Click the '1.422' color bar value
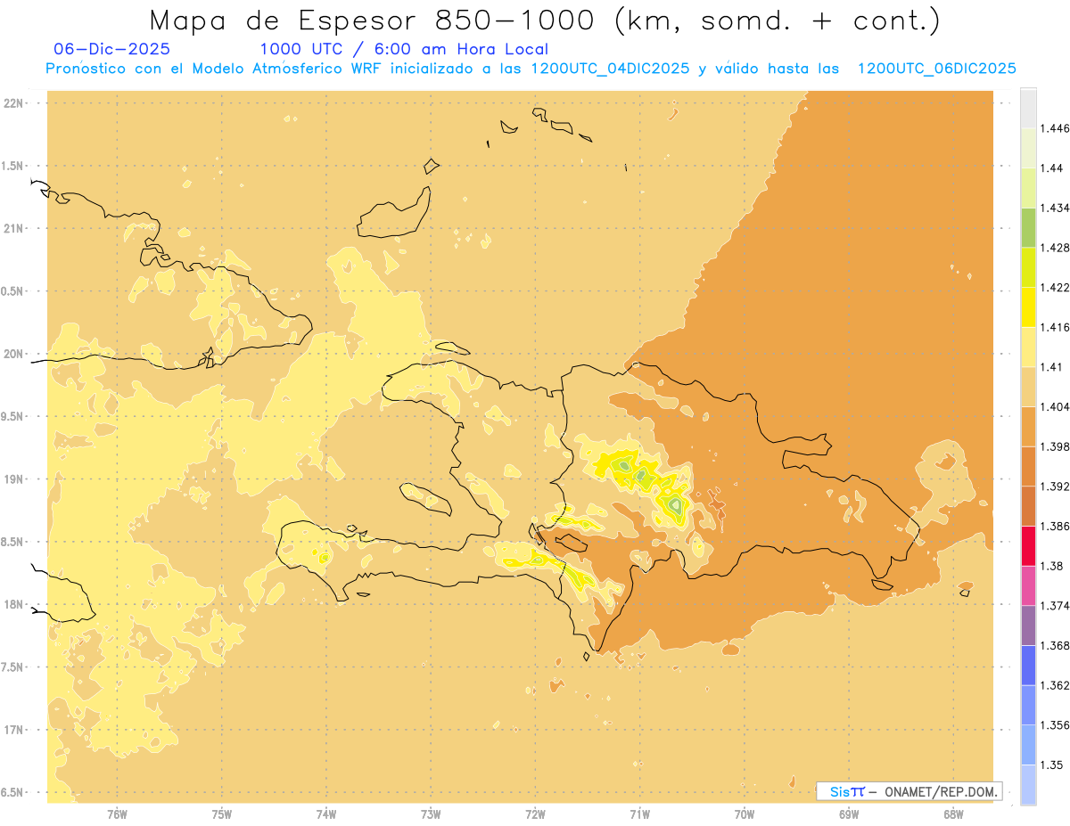This screenshot has width=1070, height=826. [x=1056, y=287]
